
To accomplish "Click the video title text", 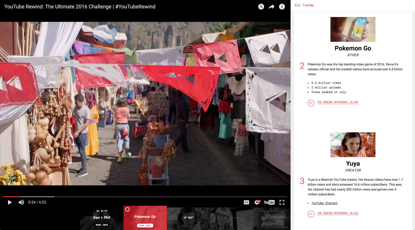I will tap(80, 7).
